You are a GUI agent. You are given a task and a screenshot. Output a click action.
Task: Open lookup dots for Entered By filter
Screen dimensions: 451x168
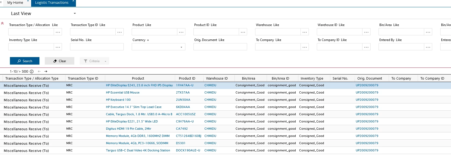[428, 47]
